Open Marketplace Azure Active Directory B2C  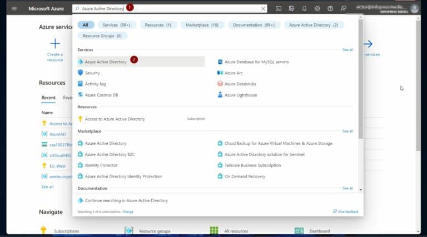[110, 154]
